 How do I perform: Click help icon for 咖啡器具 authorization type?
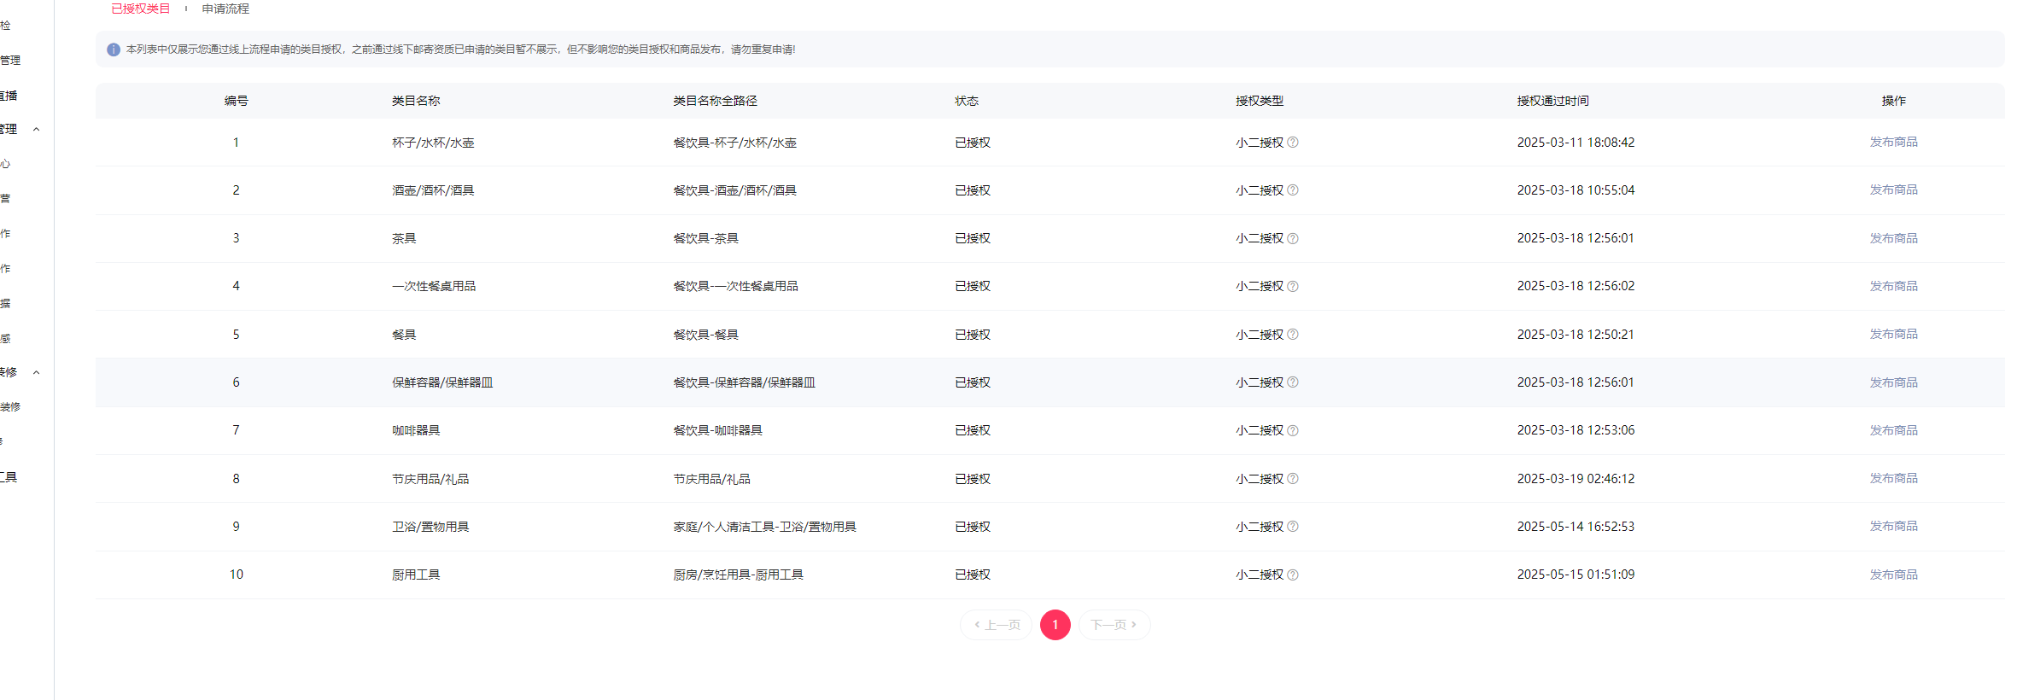pos(1292,431)
